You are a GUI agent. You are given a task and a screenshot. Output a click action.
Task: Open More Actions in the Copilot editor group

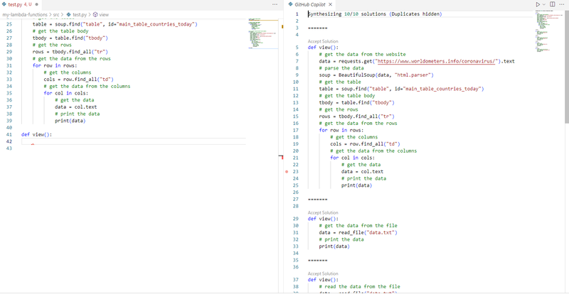pyautogui.click(x=562, y=4)
